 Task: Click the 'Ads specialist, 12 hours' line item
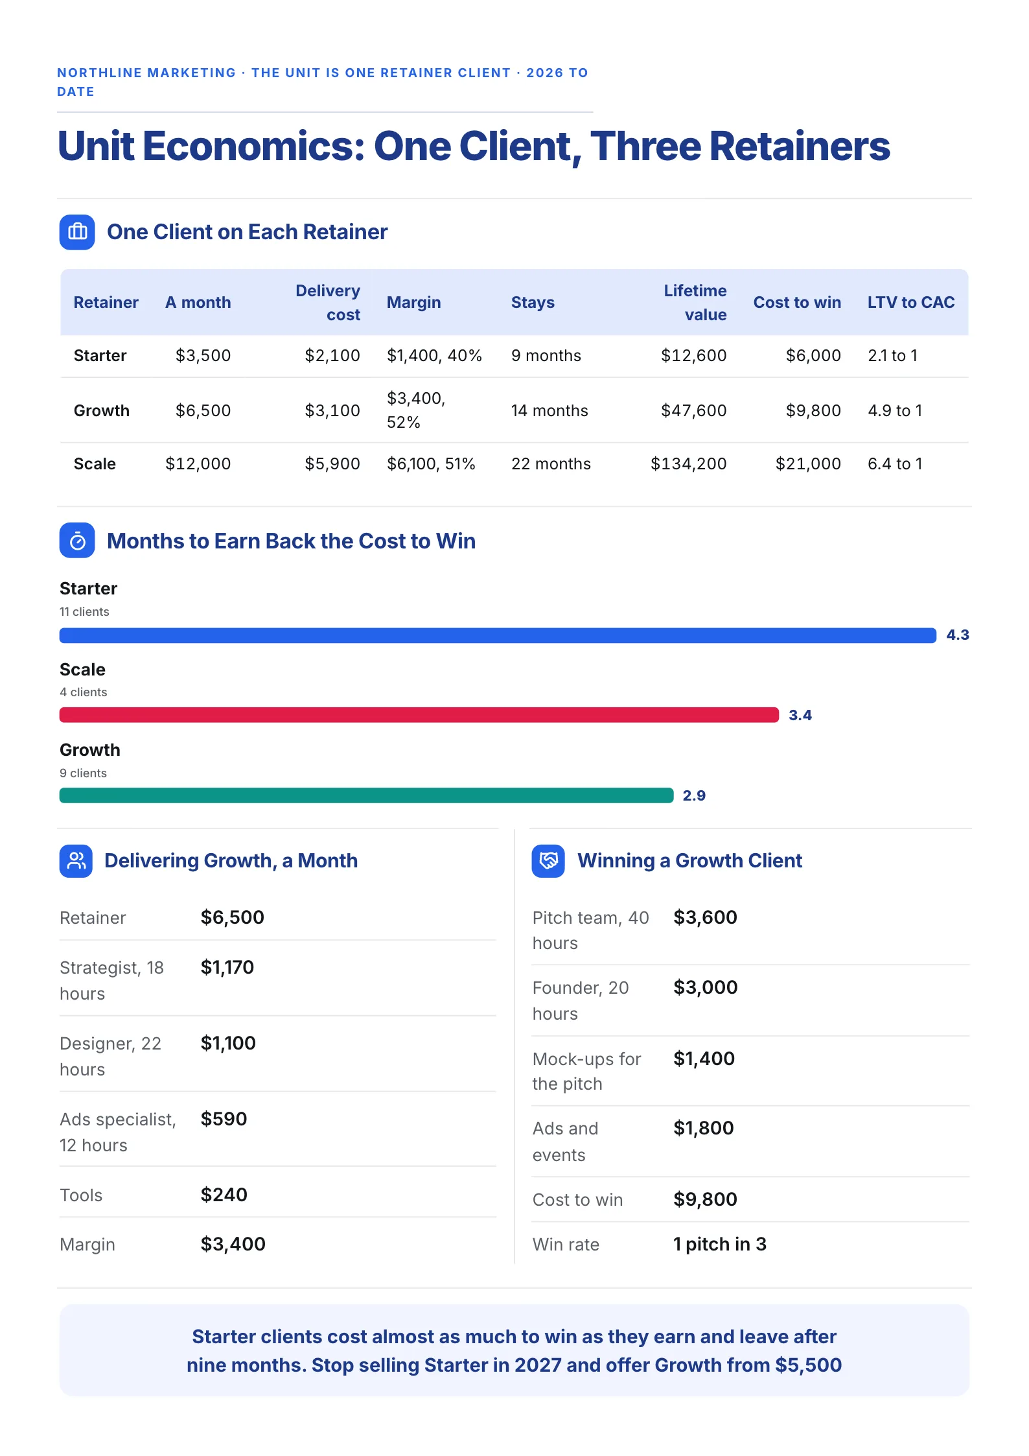(118, 1132)
